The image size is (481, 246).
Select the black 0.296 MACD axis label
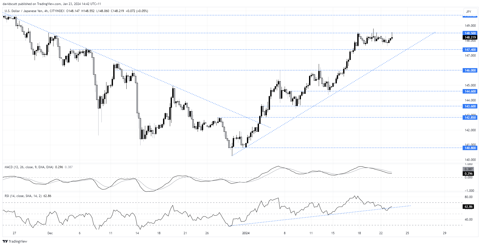coord(468,174)
